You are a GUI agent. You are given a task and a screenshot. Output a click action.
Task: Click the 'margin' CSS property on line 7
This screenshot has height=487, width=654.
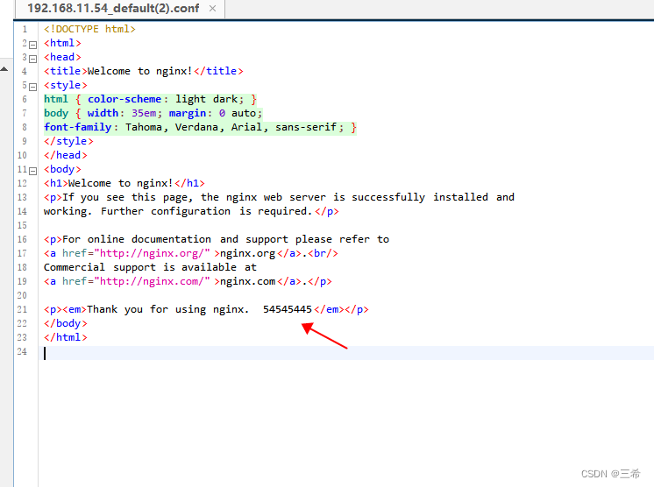point(188,113)
